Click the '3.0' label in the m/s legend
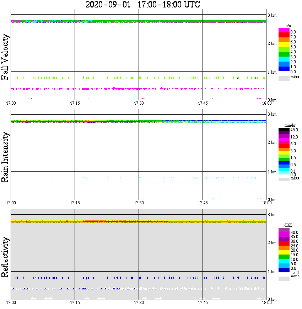 (x=293, y=57)
